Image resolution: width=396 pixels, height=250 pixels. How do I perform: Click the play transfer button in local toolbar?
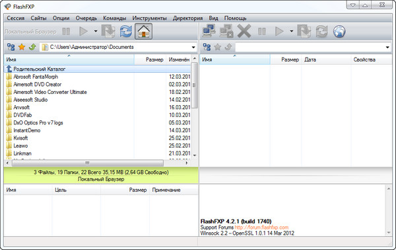pos(83,31)
